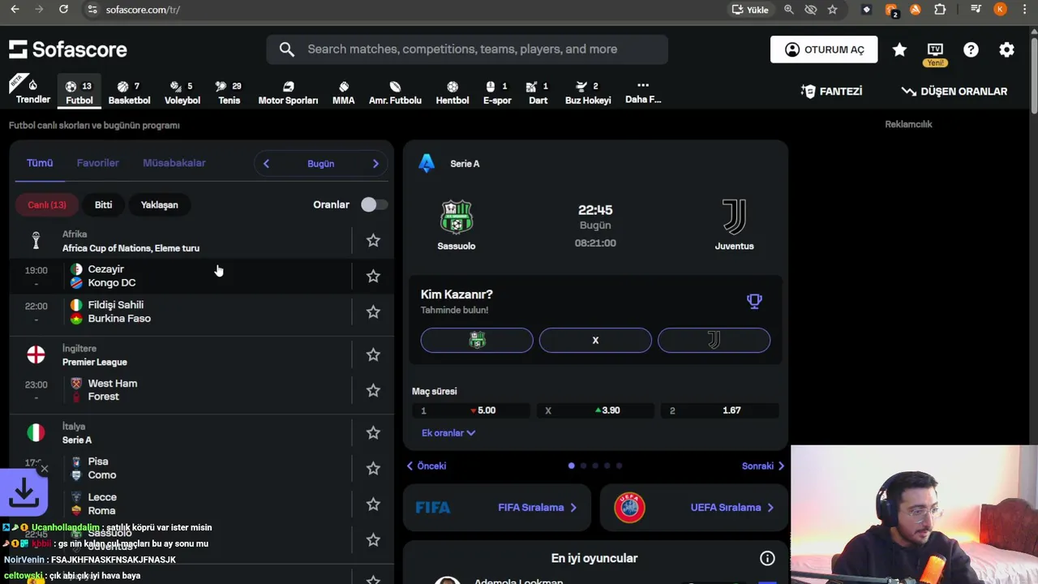
Task: Open the Trendler sports category
Action: (x=33, y=92)
